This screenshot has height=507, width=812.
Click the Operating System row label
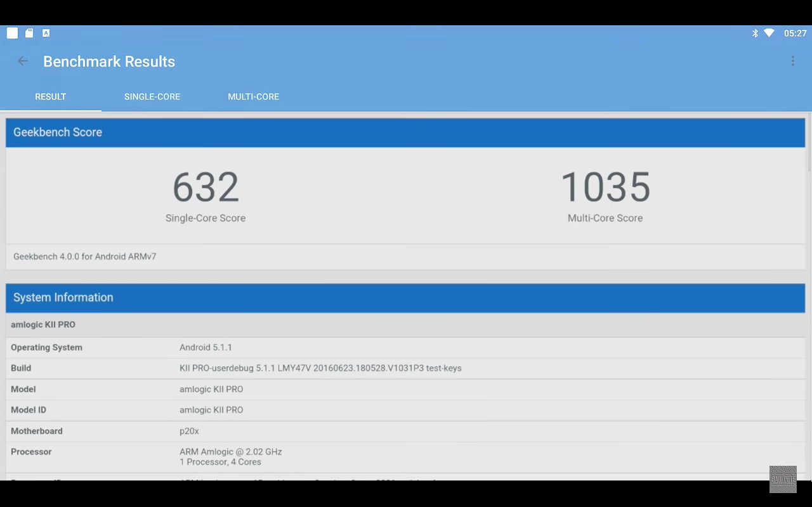pos(46,347)
